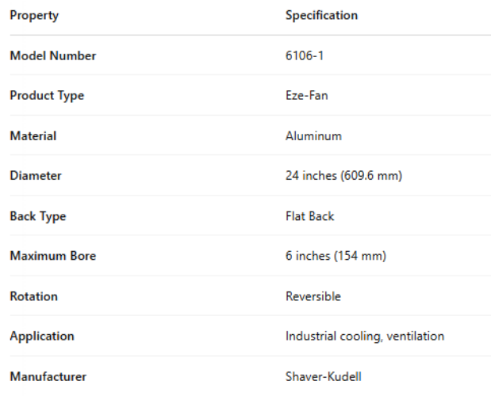
Task: Click the Specification column header
Action: (321, 15)
